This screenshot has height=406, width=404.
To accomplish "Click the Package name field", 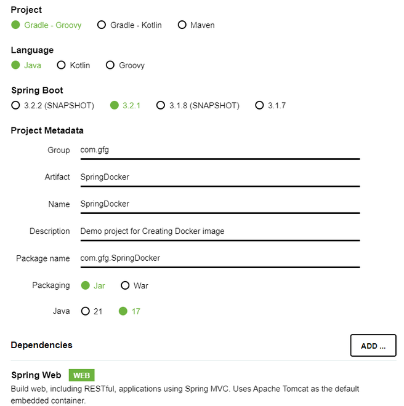I will (219, 258).
